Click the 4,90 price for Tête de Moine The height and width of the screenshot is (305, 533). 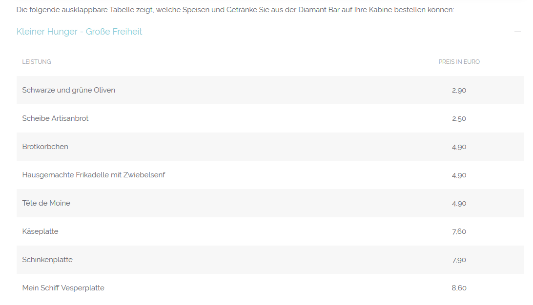point(459,203)
